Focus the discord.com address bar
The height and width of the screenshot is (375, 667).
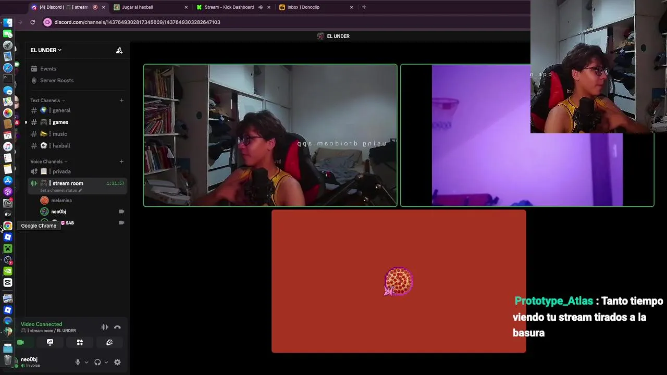point(137,22)
